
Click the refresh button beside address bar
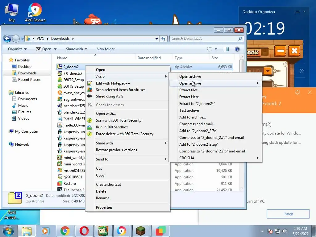(x=164, y=39)
